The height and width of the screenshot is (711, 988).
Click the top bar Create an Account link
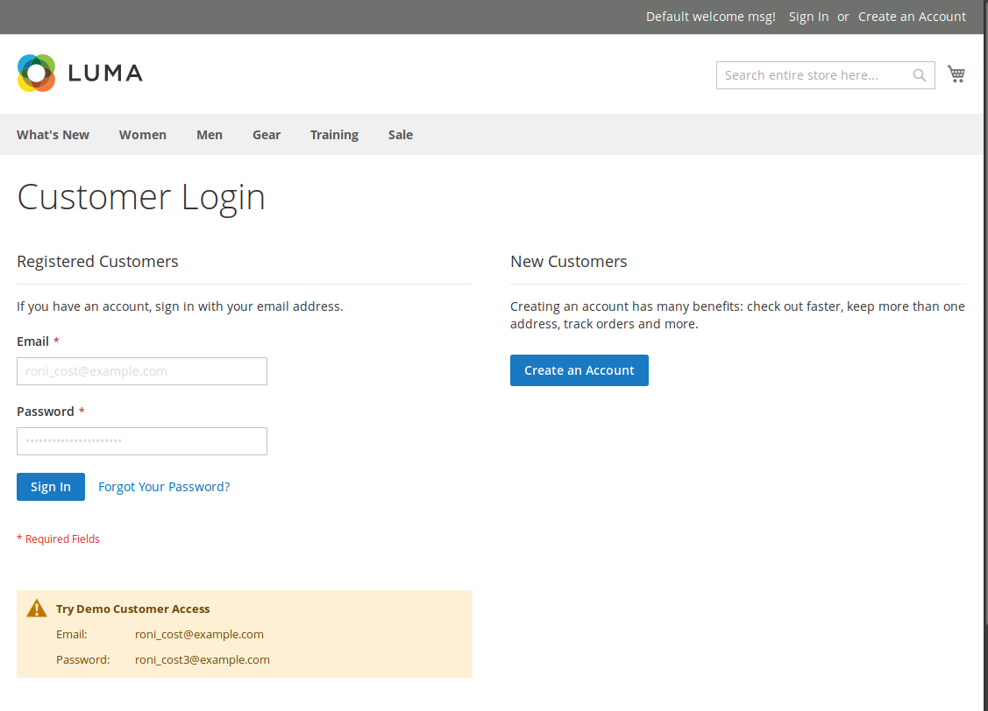point(912,17)
